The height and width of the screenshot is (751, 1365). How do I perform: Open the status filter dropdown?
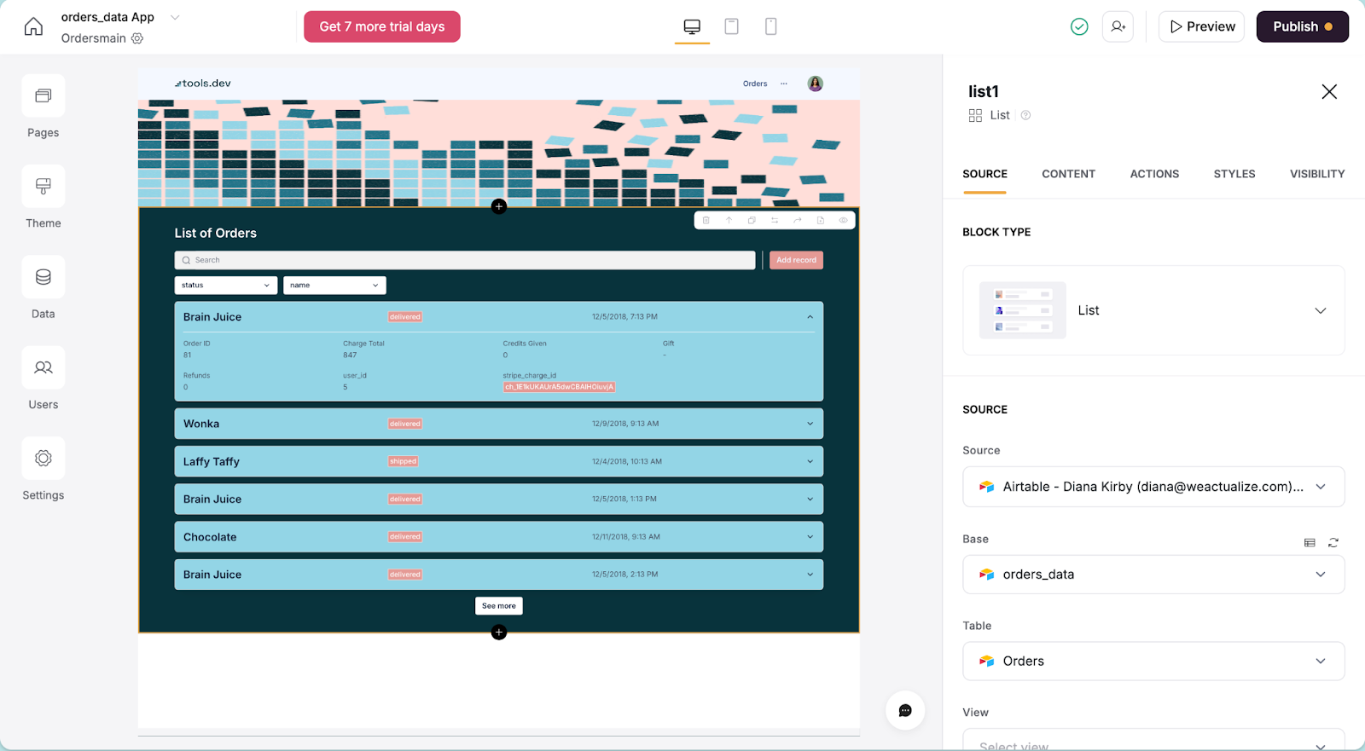[226, 285]
